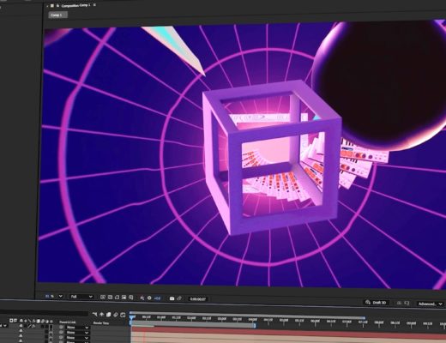Open the Advanced renderer dropdown
Image resolution: width=446 pixels, height=343 pixels.
[x=431, y=304]
